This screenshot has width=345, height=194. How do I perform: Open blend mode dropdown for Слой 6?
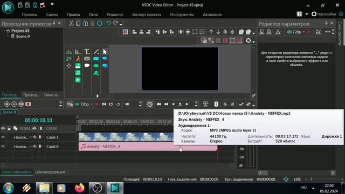click(x=30, y=146)
